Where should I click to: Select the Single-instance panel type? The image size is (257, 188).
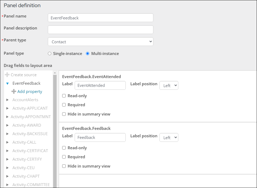tap(49, 54)
